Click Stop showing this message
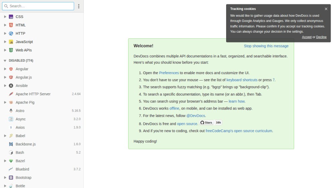This screenshot has height=188, width=335. click(x=266, y=46)
